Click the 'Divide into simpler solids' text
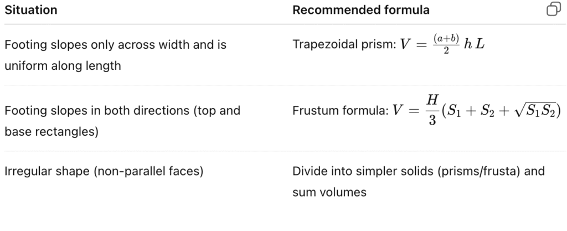Image resolution: width=567 pixels, height=231 pixels. [363, 171]
